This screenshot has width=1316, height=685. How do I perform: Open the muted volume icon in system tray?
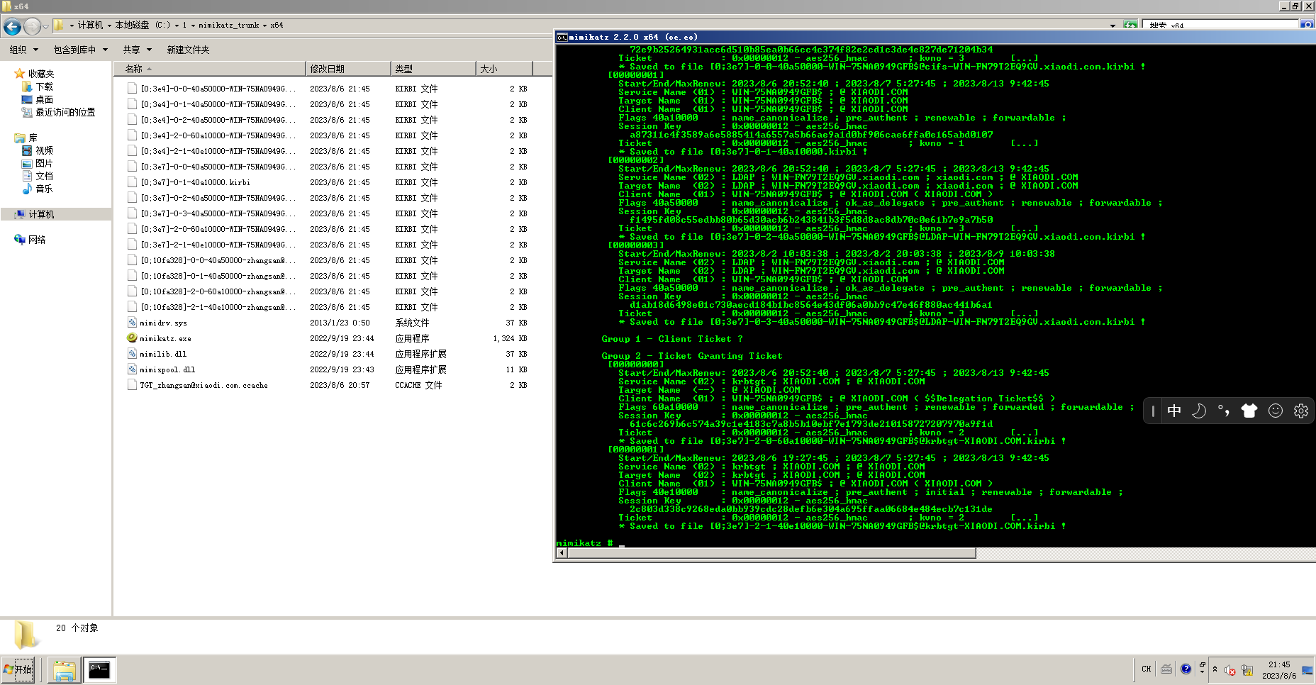click(x=1229, y=669)
